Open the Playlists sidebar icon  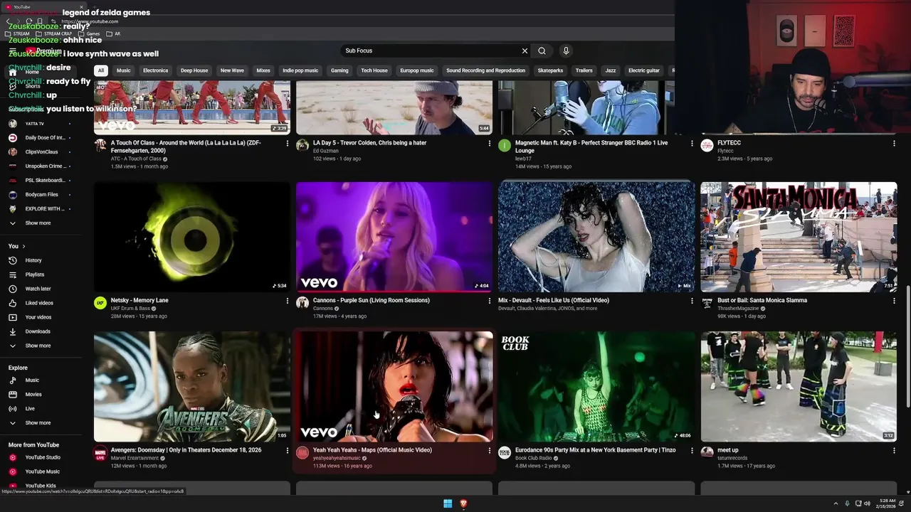point(12,274)
